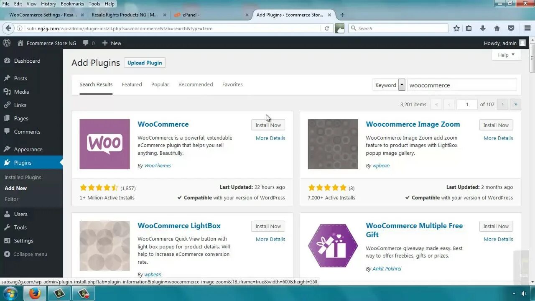
Task: Click the Pocket icon in toolbar
Action: point(511,28)
